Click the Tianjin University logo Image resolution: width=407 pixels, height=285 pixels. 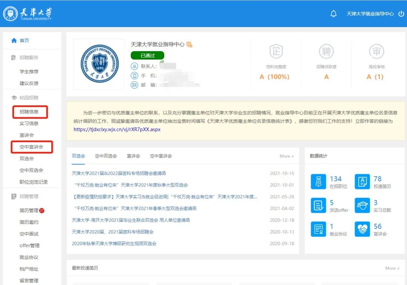[28, 14]
